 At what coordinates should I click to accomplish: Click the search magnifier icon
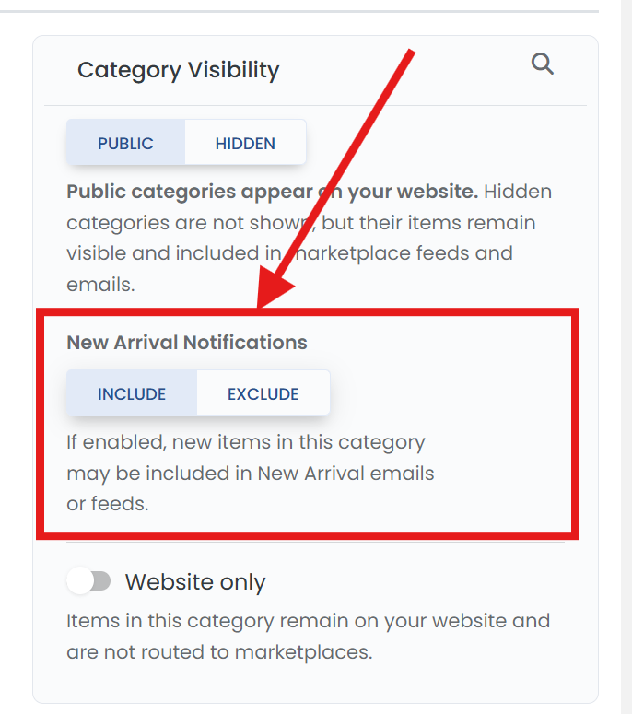point(543,64)
